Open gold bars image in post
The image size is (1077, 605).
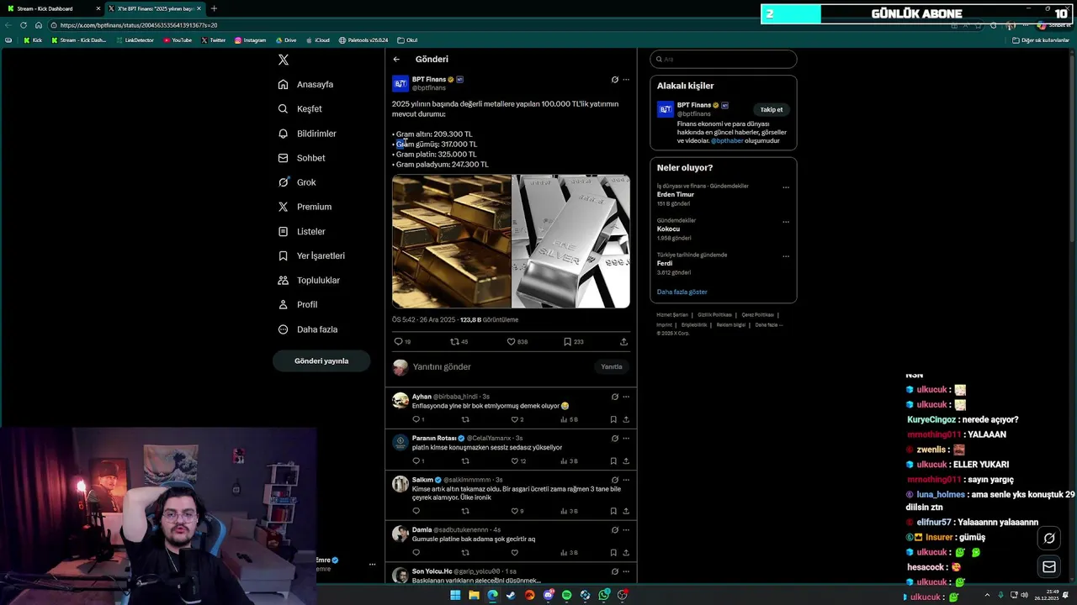pyautogui.click(x=451, y=241)
